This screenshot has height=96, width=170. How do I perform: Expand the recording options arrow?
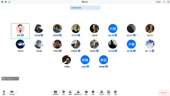tap(97, 93)
